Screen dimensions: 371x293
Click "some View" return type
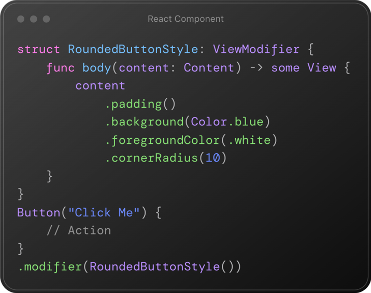point(304,68)
